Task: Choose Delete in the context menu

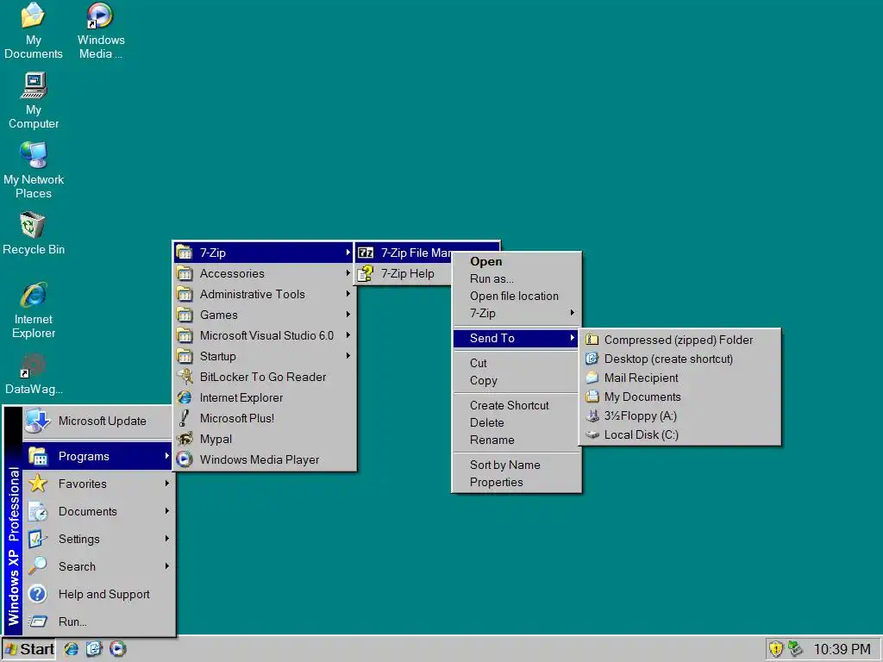Action: [517, 422]
